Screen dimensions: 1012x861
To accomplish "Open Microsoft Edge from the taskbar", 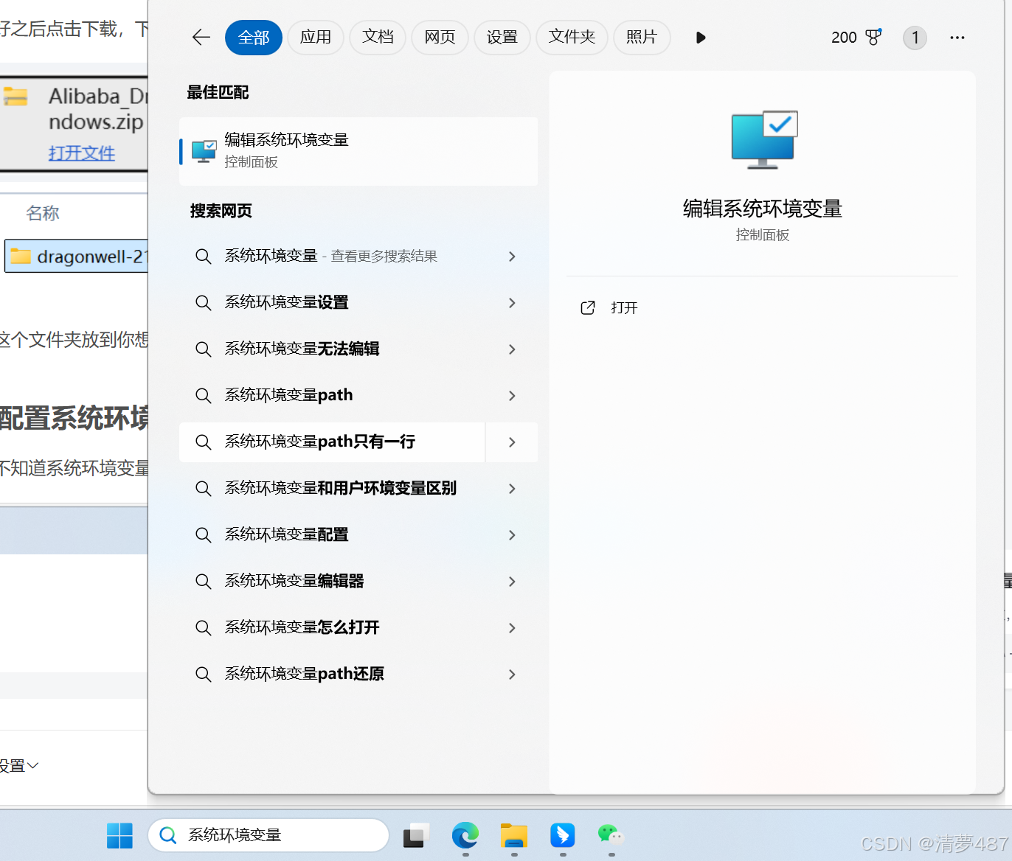I will click(465, 835).
